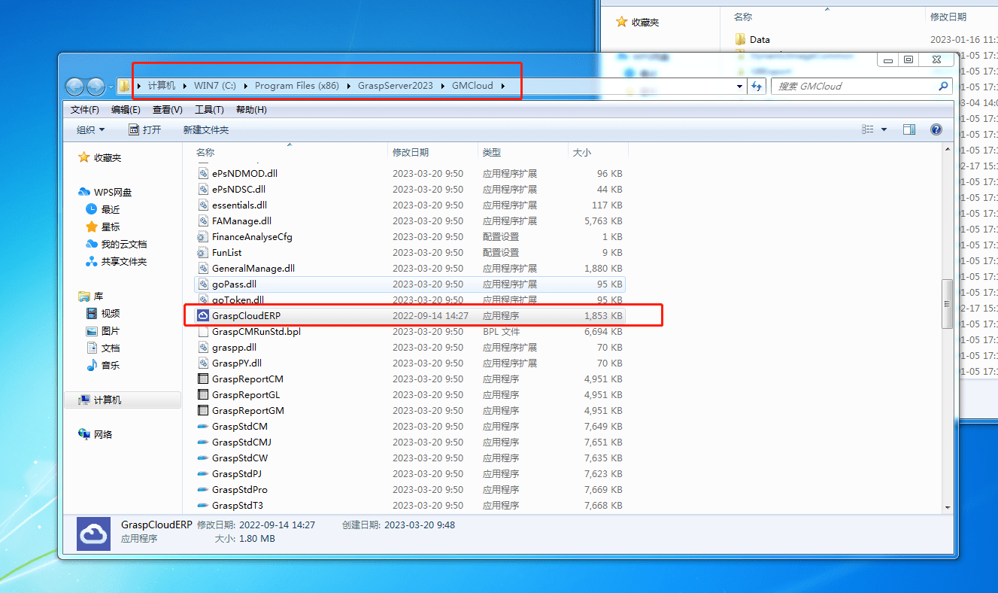Select 计算机 in navigation pane
This screenshot has height=593, width=998.
click(x=122, y=400)
